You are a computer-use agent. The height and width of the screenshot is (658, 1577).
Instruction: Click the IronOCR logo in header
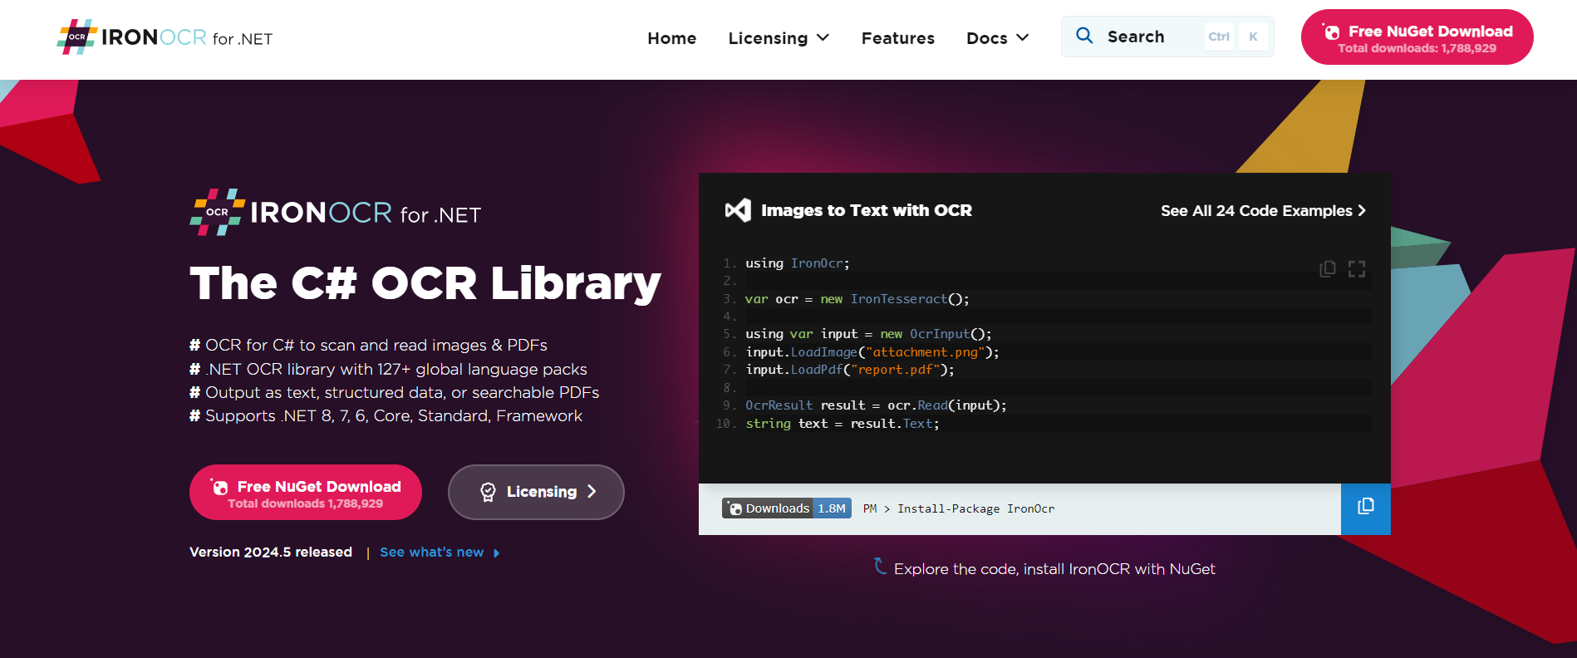coord(165,37)
